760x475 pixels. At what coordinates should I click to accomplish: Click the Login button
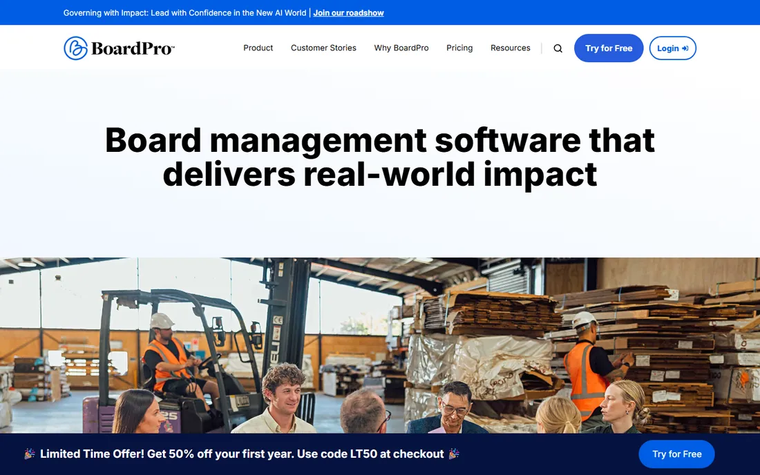(673, 48)
